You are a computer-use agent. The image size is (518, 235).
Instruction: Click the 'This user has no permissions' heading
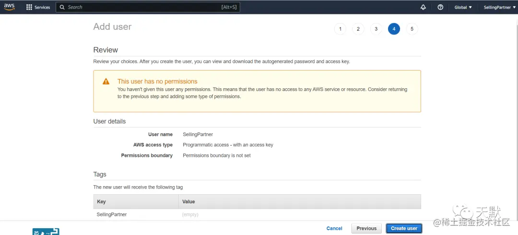click(x=157, y=82)
